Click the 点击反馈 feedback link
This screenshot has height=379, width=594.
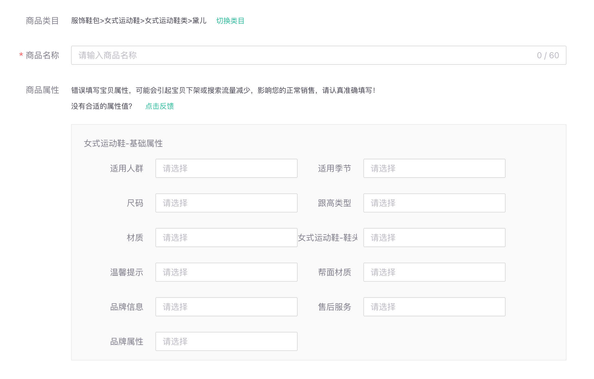click(159, 106)
